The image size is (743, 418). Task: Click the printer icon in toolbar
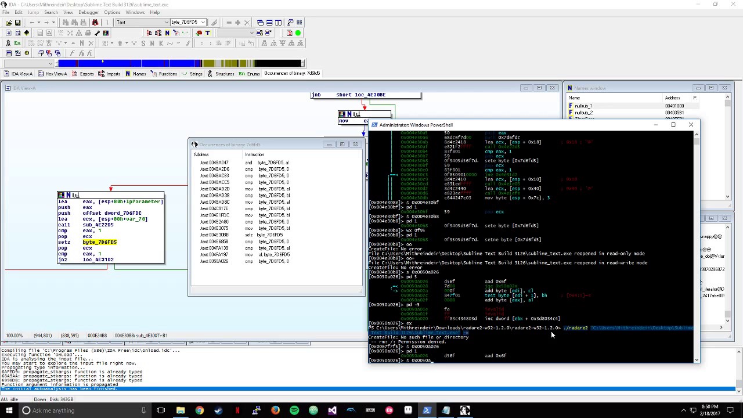(88, 33)
